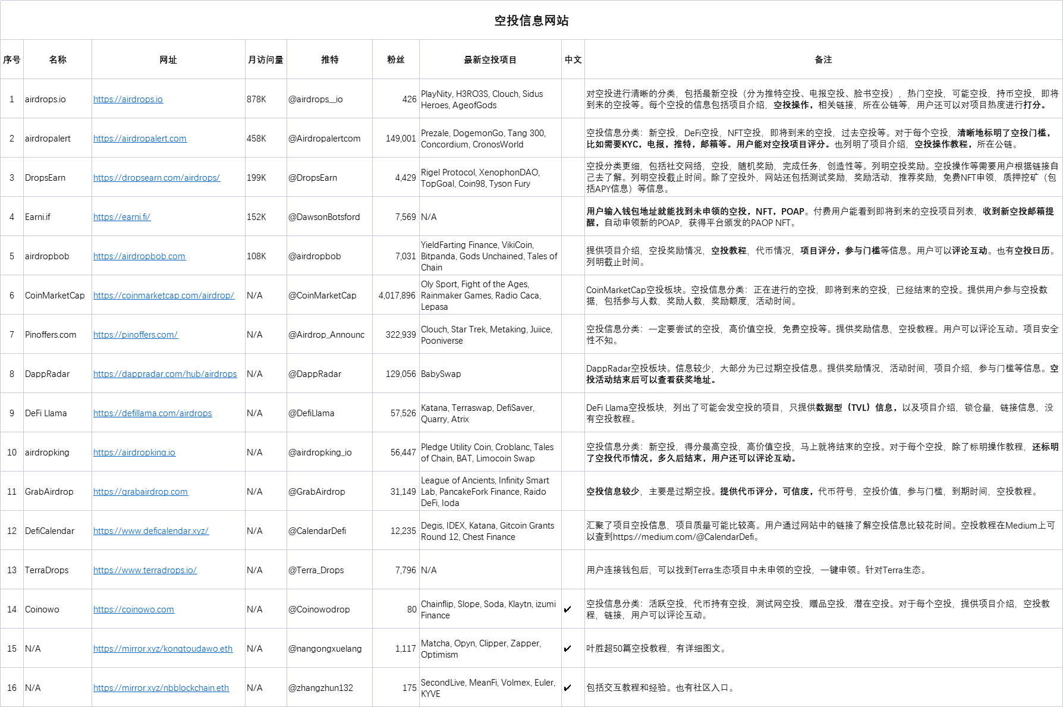Select the 粉丝 column header
Image resolution: width=1063 pixels, height=707 pixels.
(x=396, y=59)
